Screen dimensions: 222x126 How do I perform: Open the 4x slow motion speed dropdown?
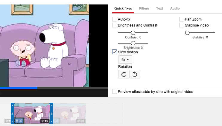[x=125, y=60]
